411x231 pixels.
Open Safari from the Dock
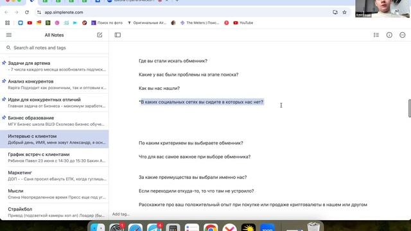coord(136,228)
